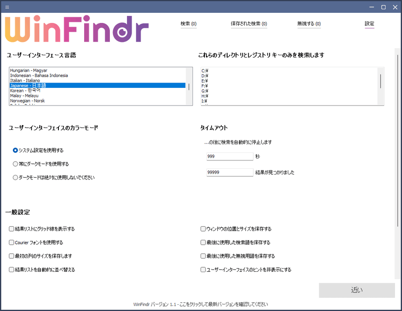Maximize the WinFindr window

(x=383, y=7)
